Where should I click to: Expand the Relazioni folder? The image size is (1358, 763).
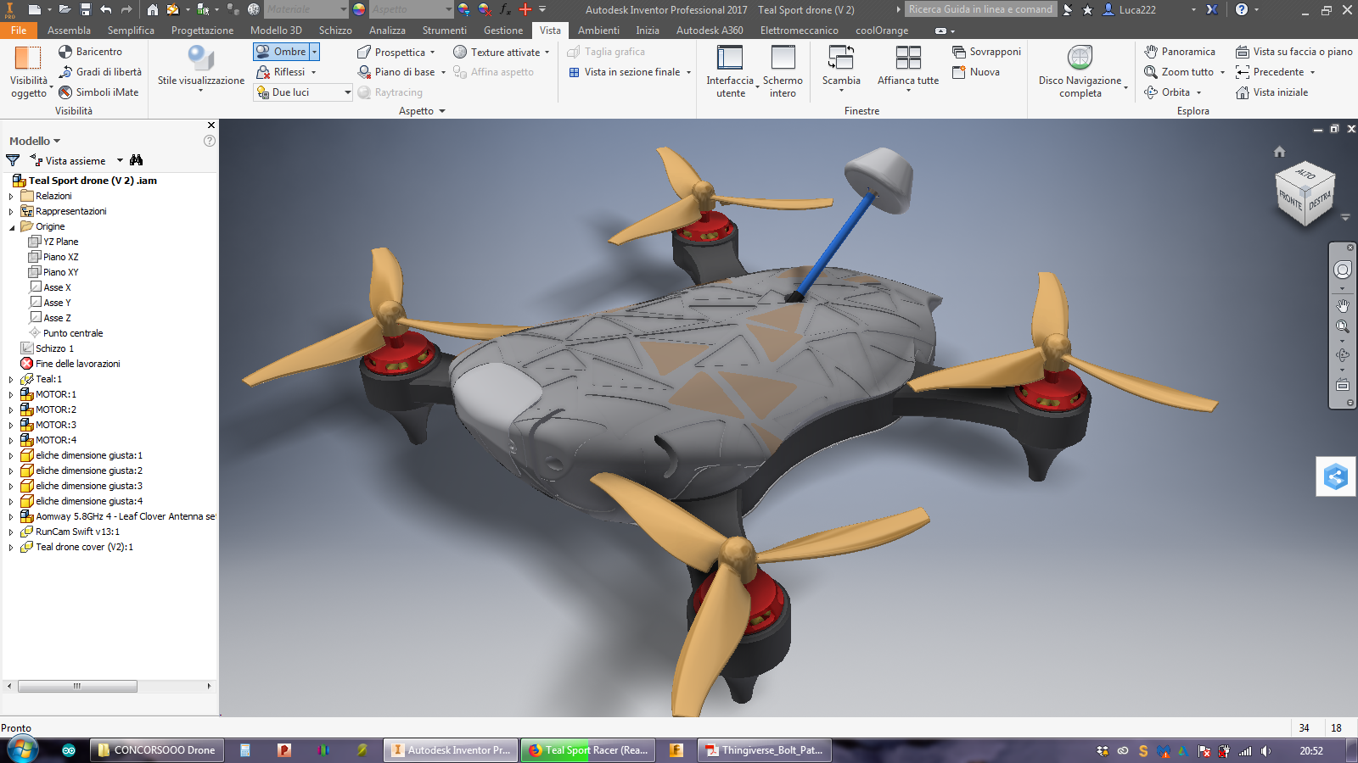tap(12, 197)
